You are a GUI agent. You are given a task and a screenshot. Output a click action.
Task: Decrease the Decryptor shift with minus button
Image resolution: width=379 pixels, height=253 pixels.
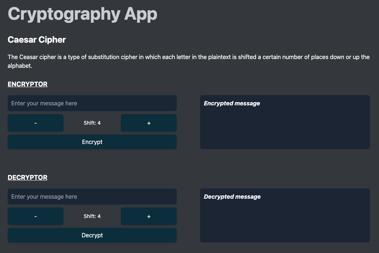[35, 216]
